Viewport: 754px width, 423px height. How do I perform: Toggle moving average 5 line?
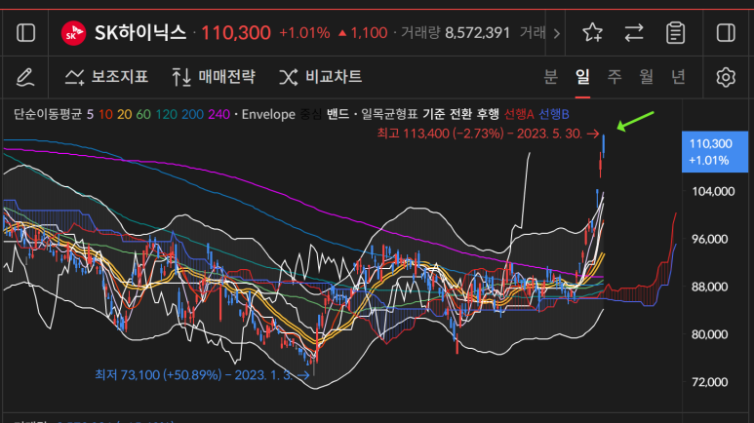pyautogui.click(x=90, y=114)
